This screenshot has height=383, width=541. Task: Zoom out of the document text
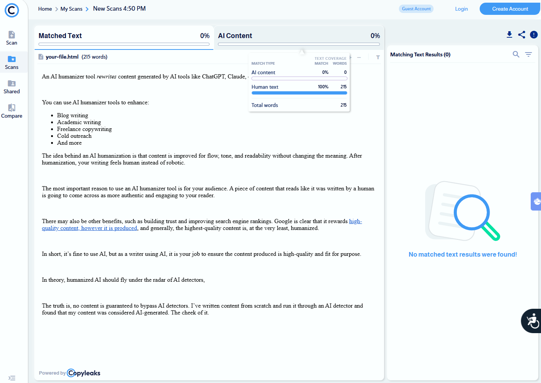click(x=359, y=57)
